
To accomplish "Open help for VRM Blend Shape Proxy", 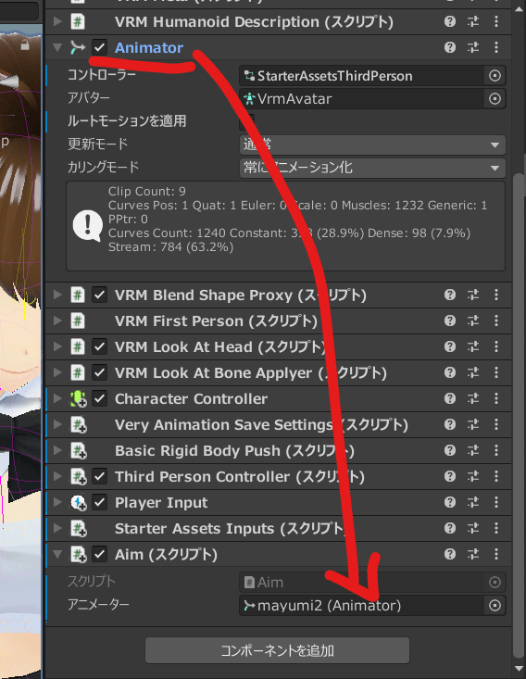I will point(450,295).
